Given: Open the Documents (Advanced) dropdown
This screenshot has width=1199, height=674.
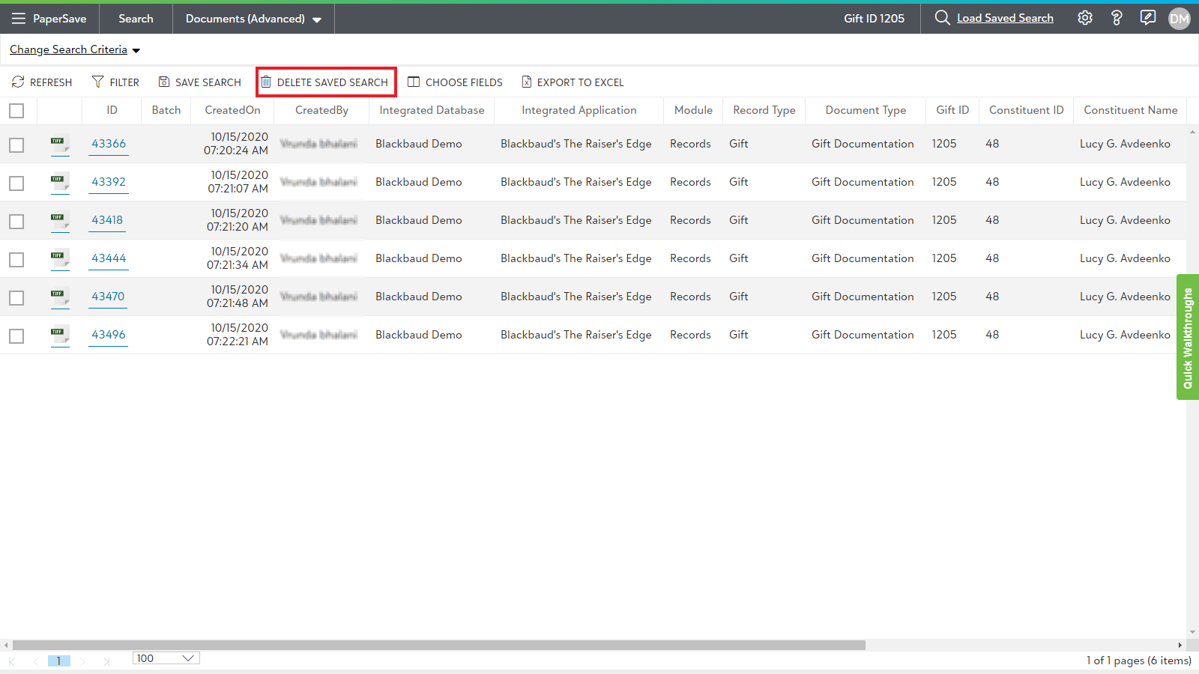Looking at the screenshot, I should [x=253, y=19].
